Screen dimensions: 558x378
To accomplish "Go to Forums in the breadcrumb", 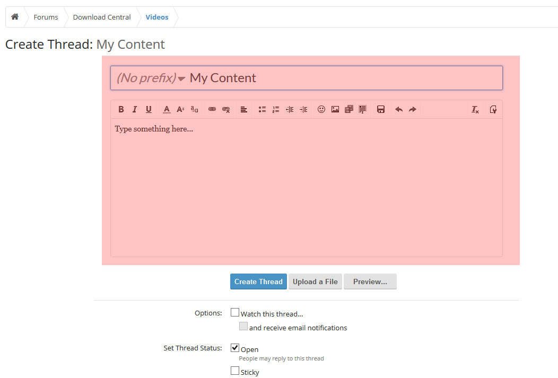I will (46, 17).
